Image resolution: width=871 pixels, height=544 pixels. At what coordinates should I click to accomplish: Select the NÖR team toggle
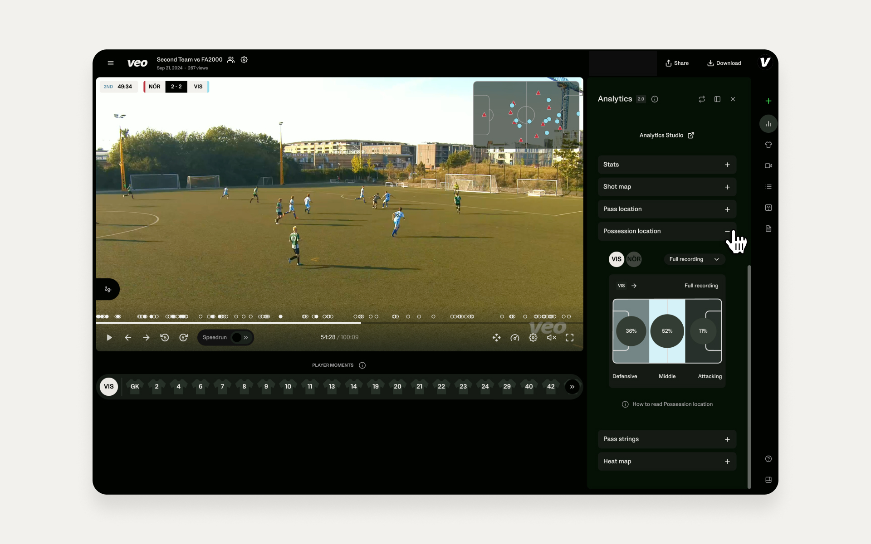634,259
